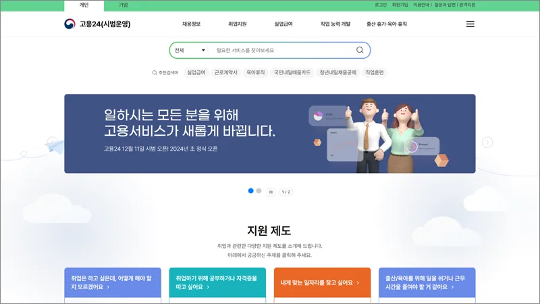Open the 실업급여 menu

coord(283,24)
